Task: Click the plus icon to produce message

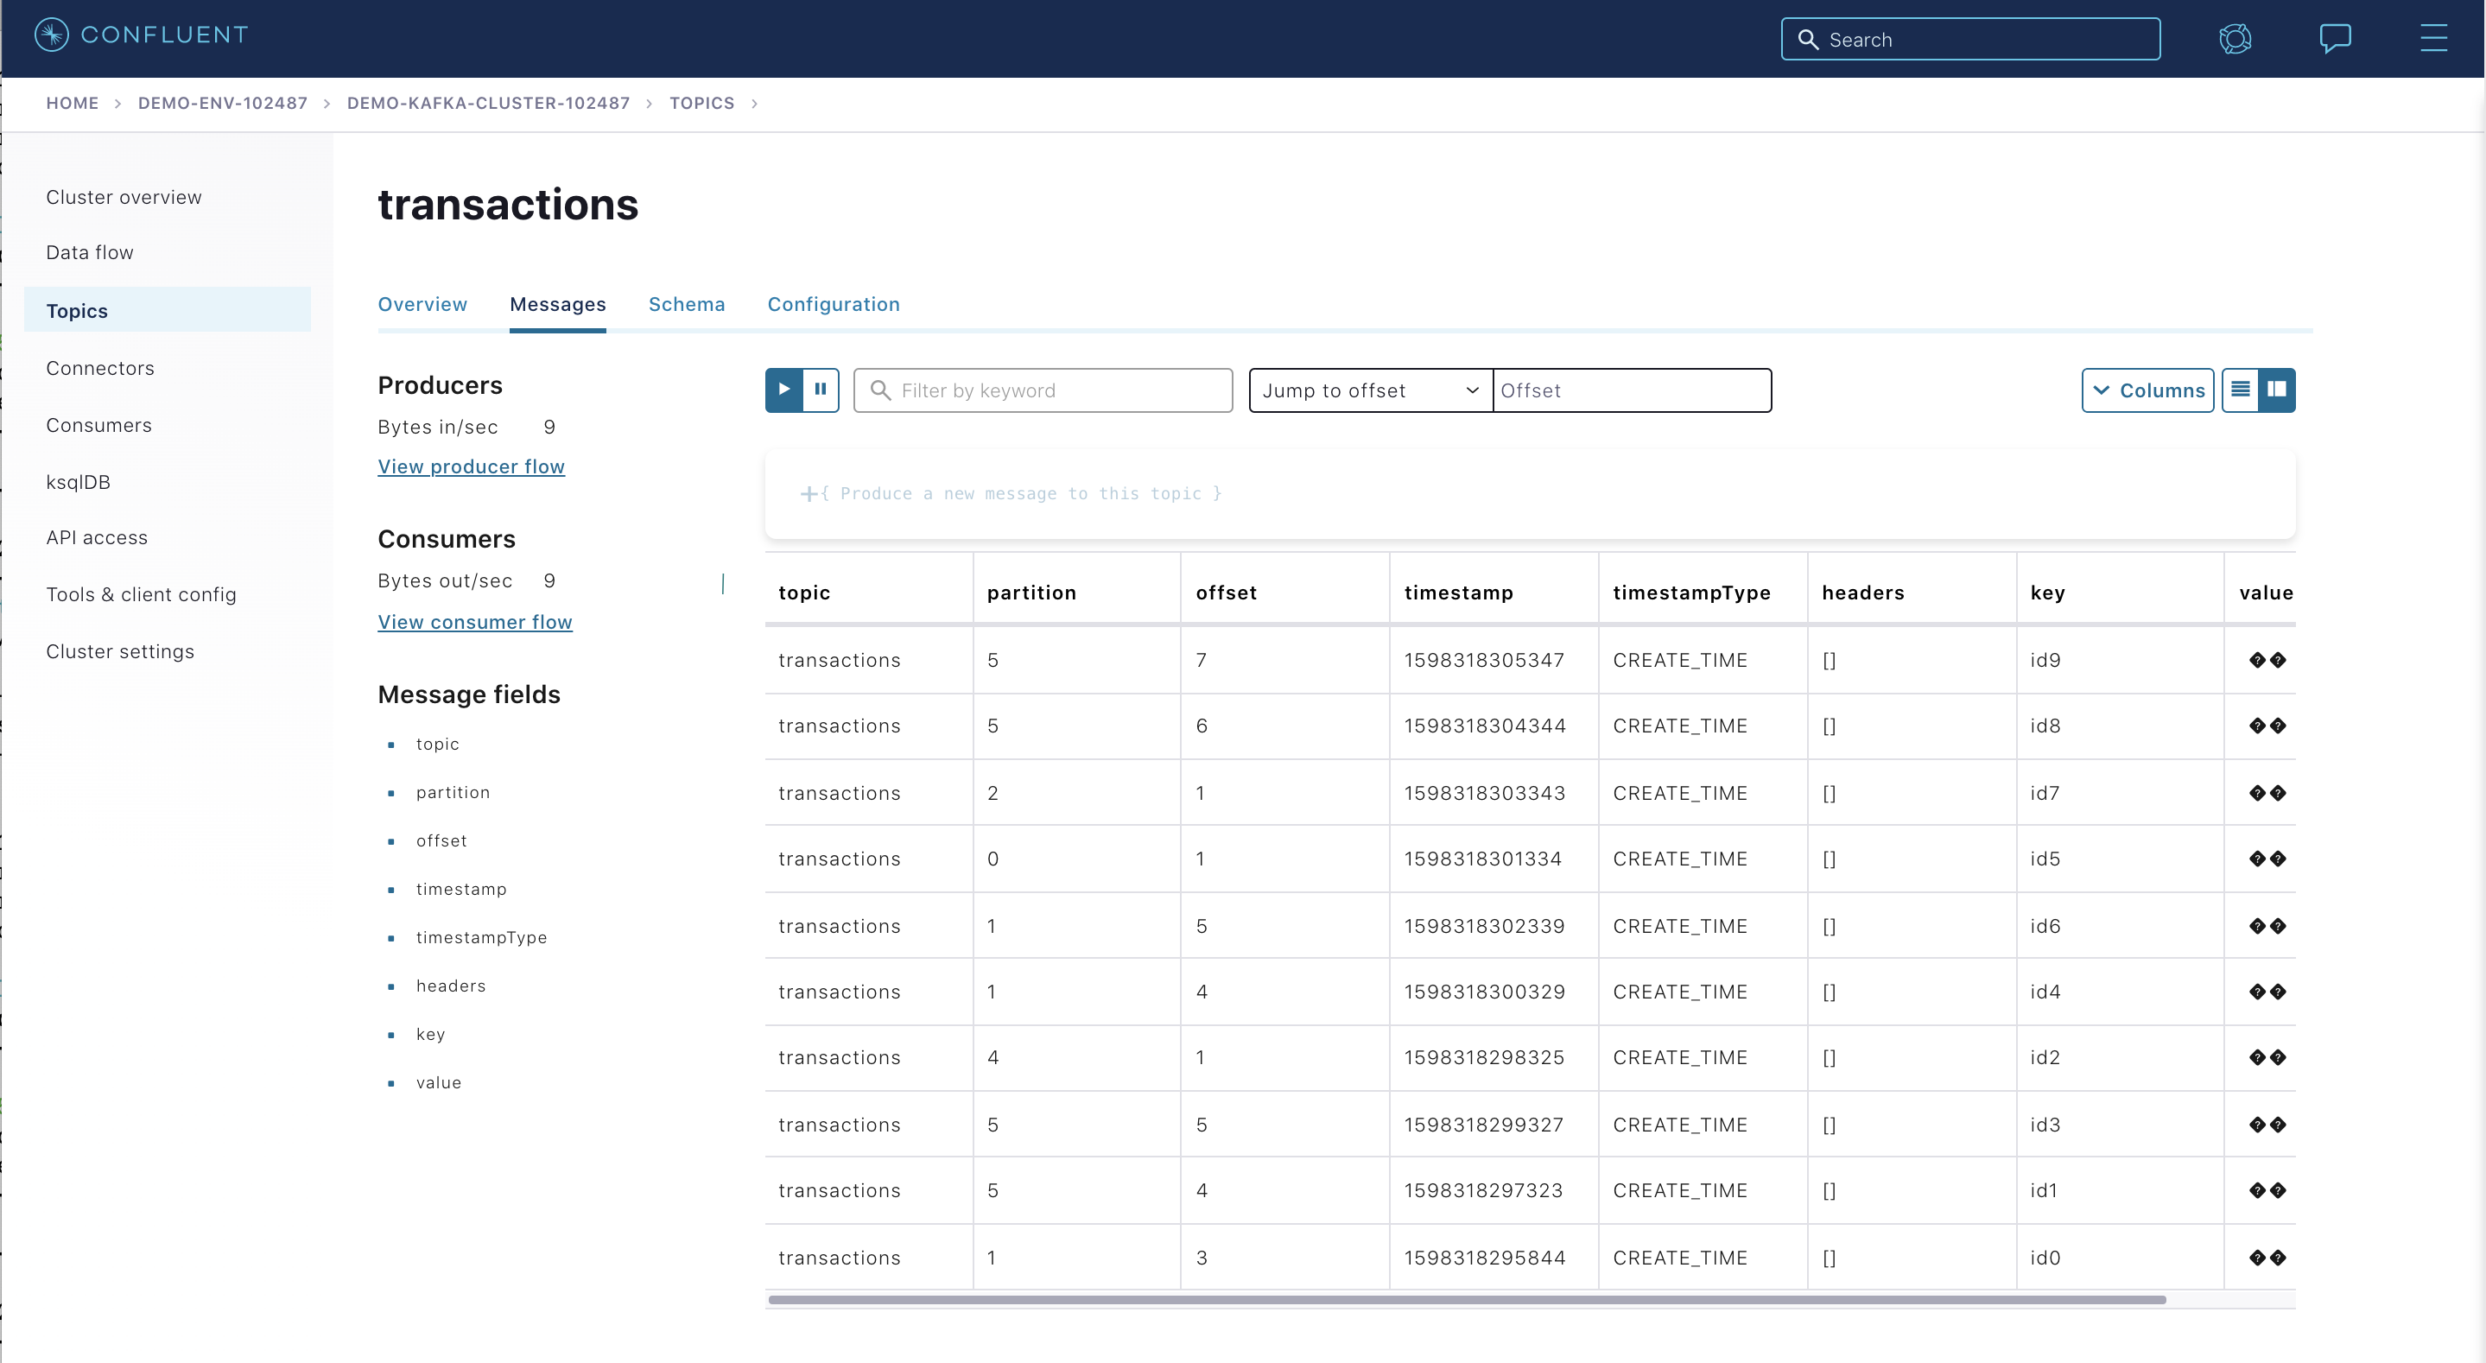Action: point(809,494)
